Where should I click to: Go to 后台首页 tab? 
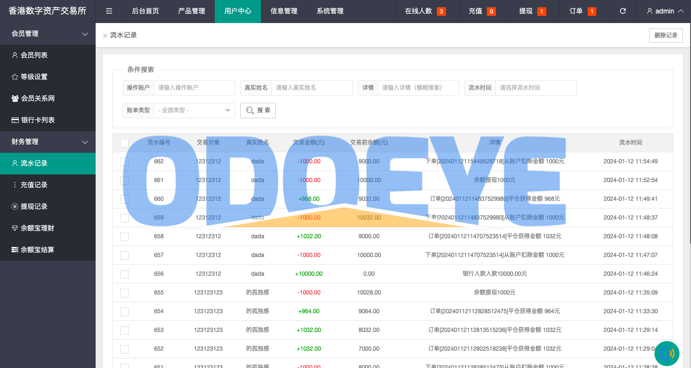[x=146, y=11]
